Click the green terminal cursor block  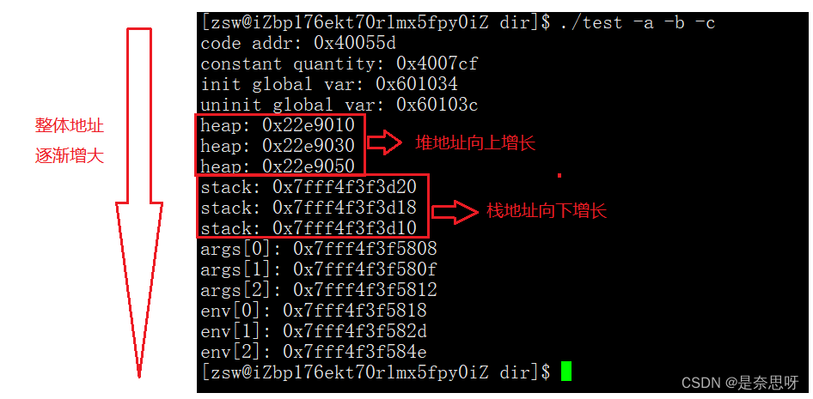coord(566,372)
